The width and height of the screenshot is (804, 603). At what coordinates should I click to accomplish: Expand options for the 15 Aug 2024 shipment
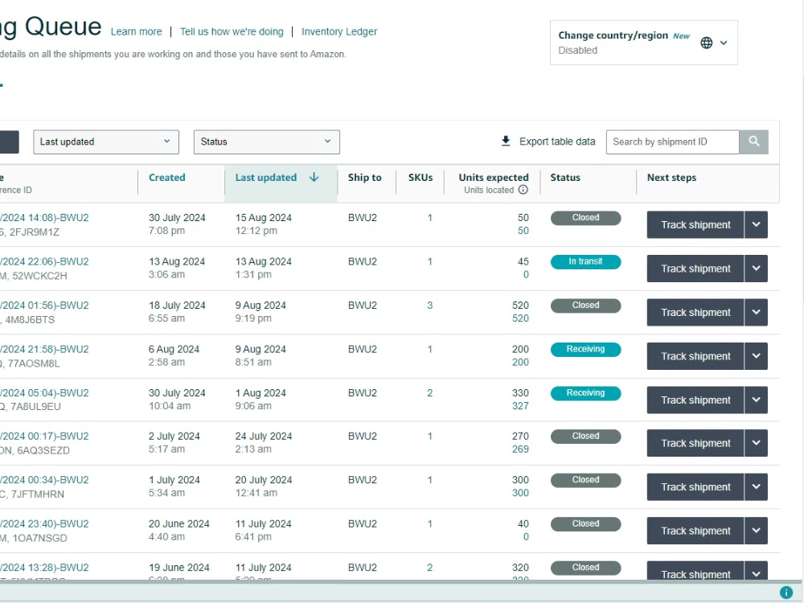tap(756, 224)
